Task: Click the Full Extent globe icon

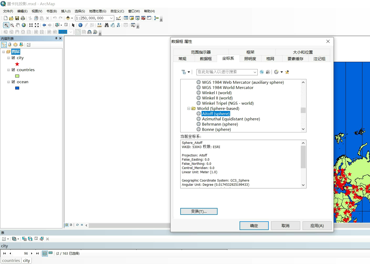Action: 24,25
